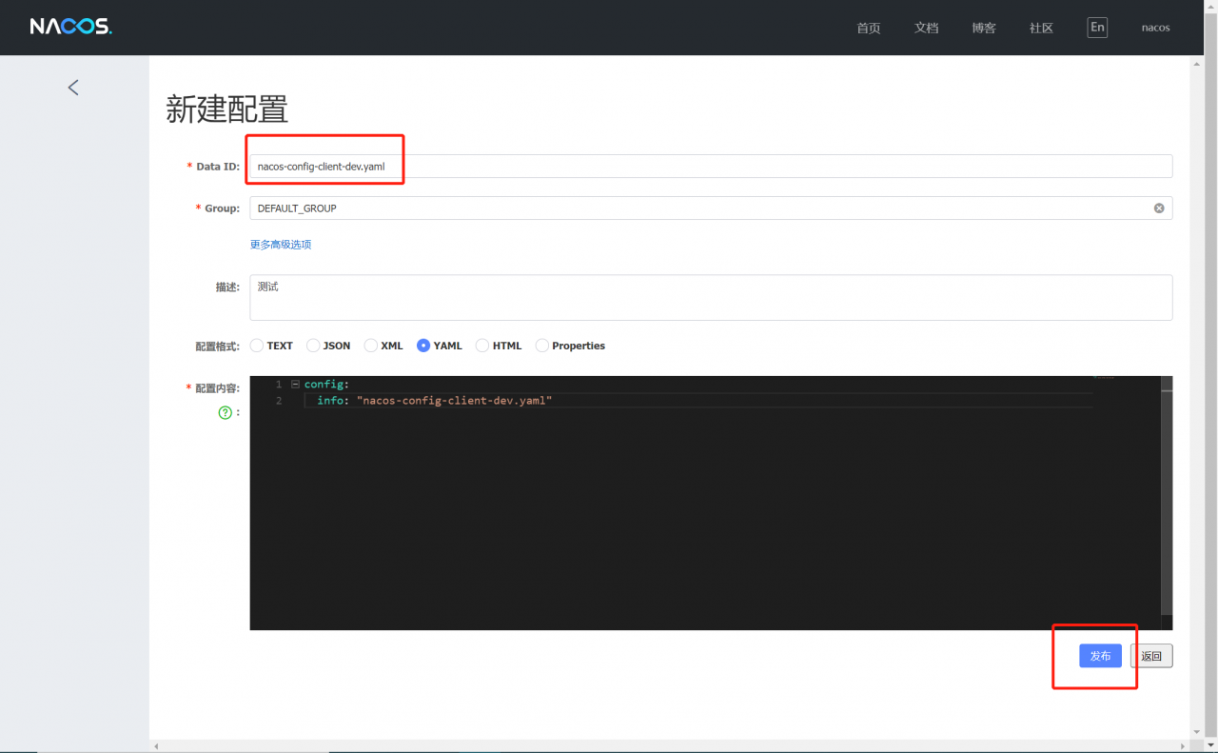Click the Nacos logo
The image size is (1218, 753).
coord(70,27)
